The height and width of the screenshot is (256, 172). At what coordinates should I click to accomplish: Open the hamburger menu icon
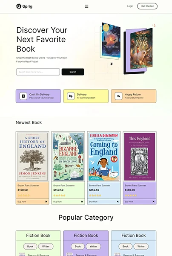click(86, 6)
